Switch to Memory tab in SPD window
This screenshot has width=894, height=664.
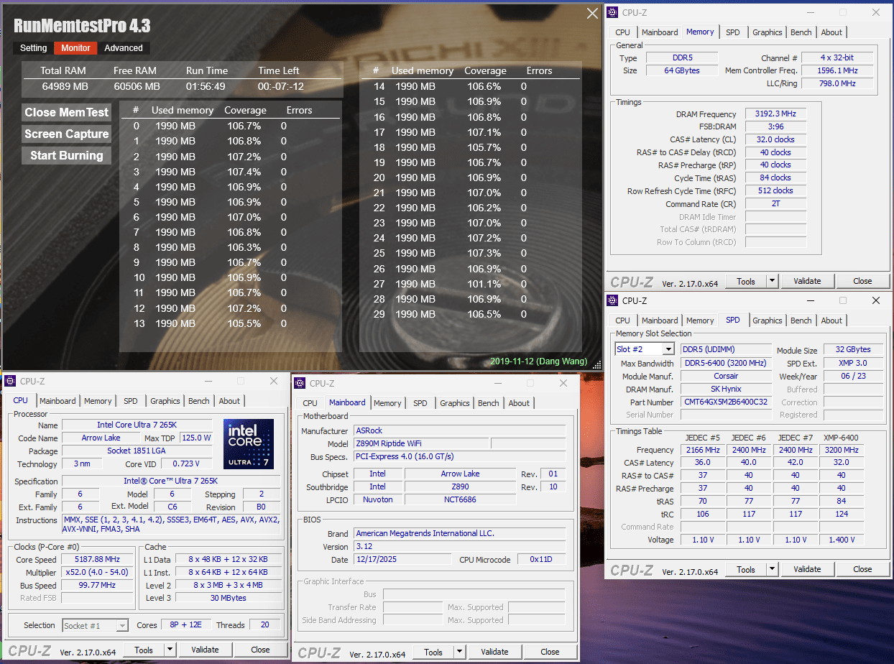click(x=700, y=321)
